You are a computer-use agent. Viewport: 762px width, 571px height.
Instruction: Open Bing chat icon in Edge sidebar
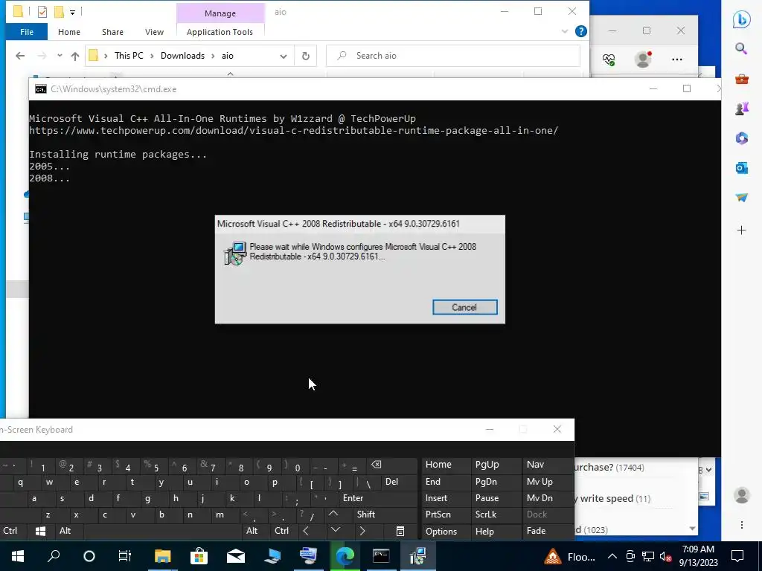tap(742, 19)
